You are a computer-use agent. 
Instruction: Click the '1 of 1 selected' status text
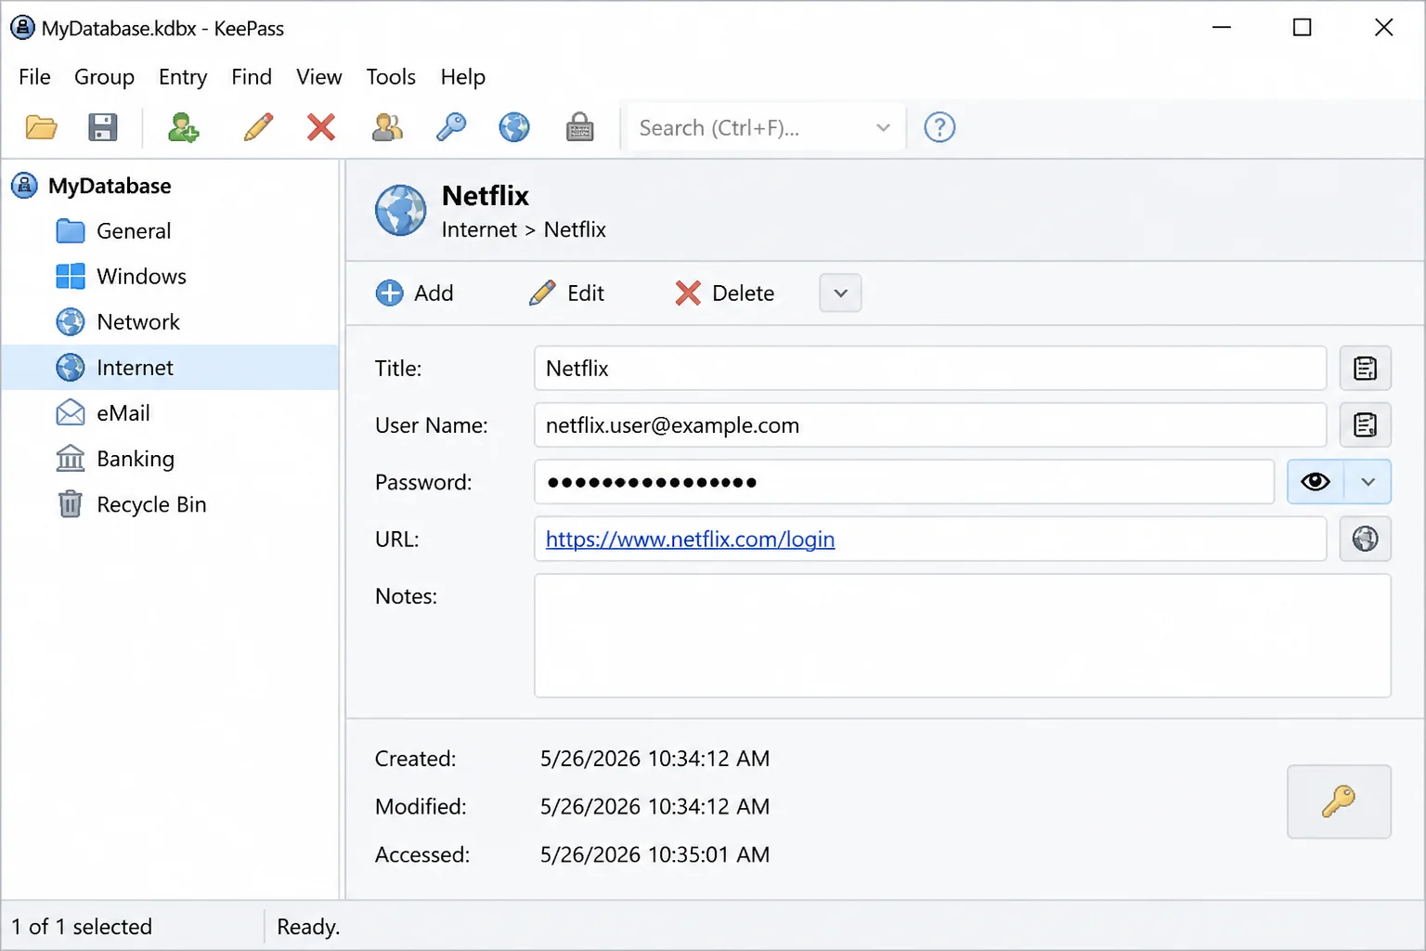(82, 927)
